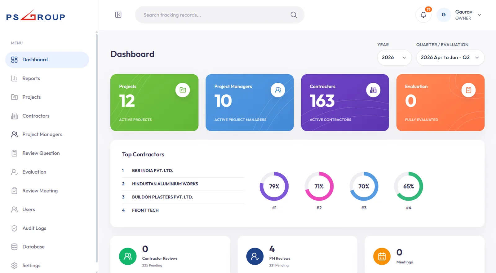Select BUILDON PLASTERS PVT. LTD. row

[183, 197]
